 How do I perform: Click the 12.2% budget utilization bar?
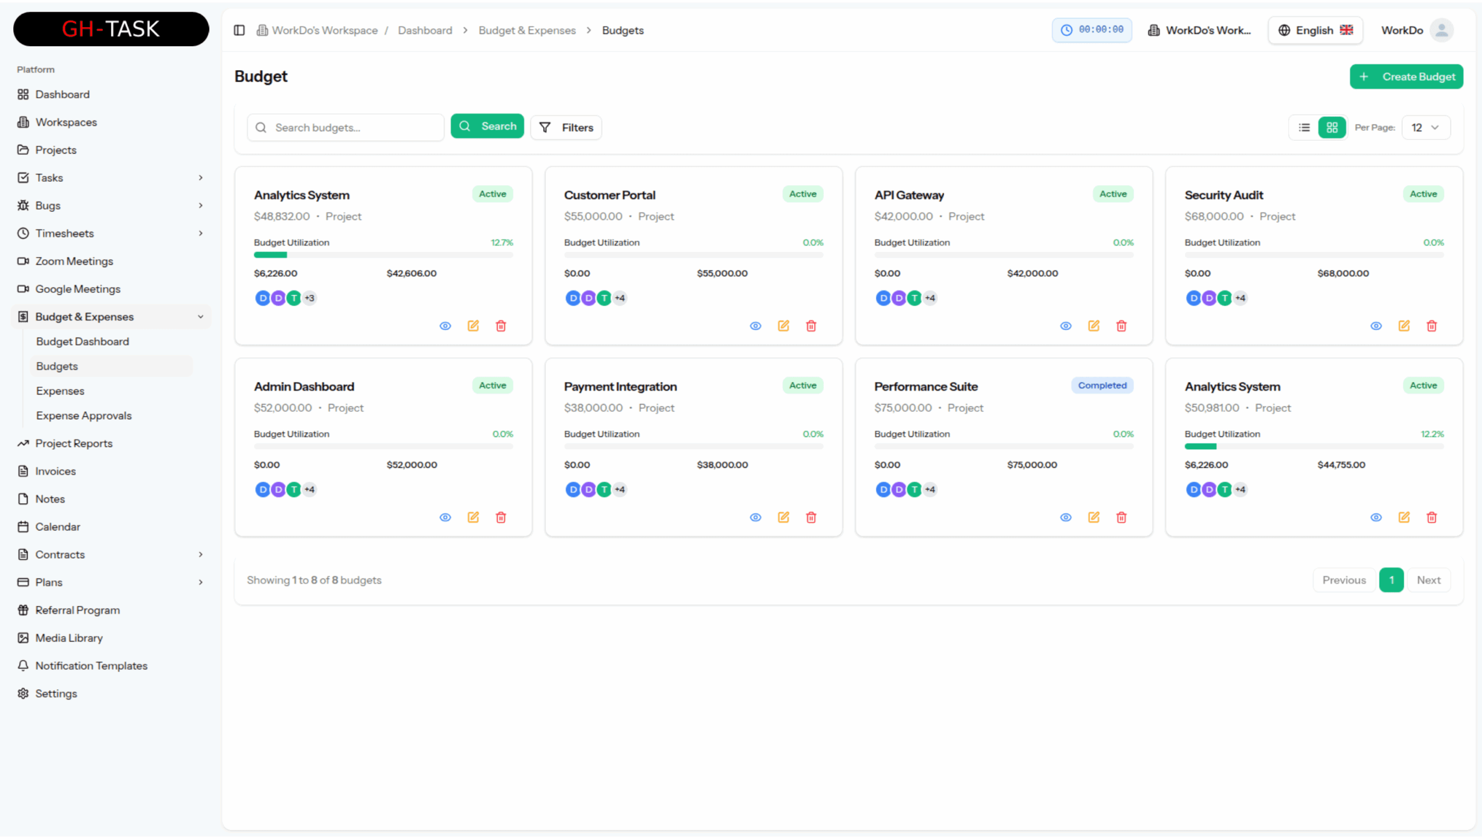point(1314,446)
